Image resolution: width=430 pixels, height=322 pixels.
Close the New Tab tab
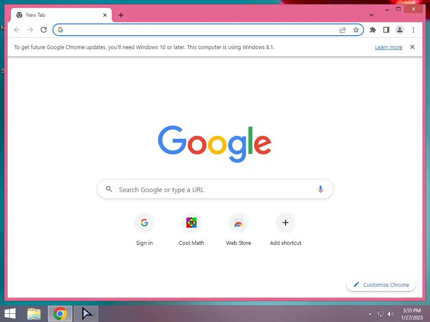point(105,15)
